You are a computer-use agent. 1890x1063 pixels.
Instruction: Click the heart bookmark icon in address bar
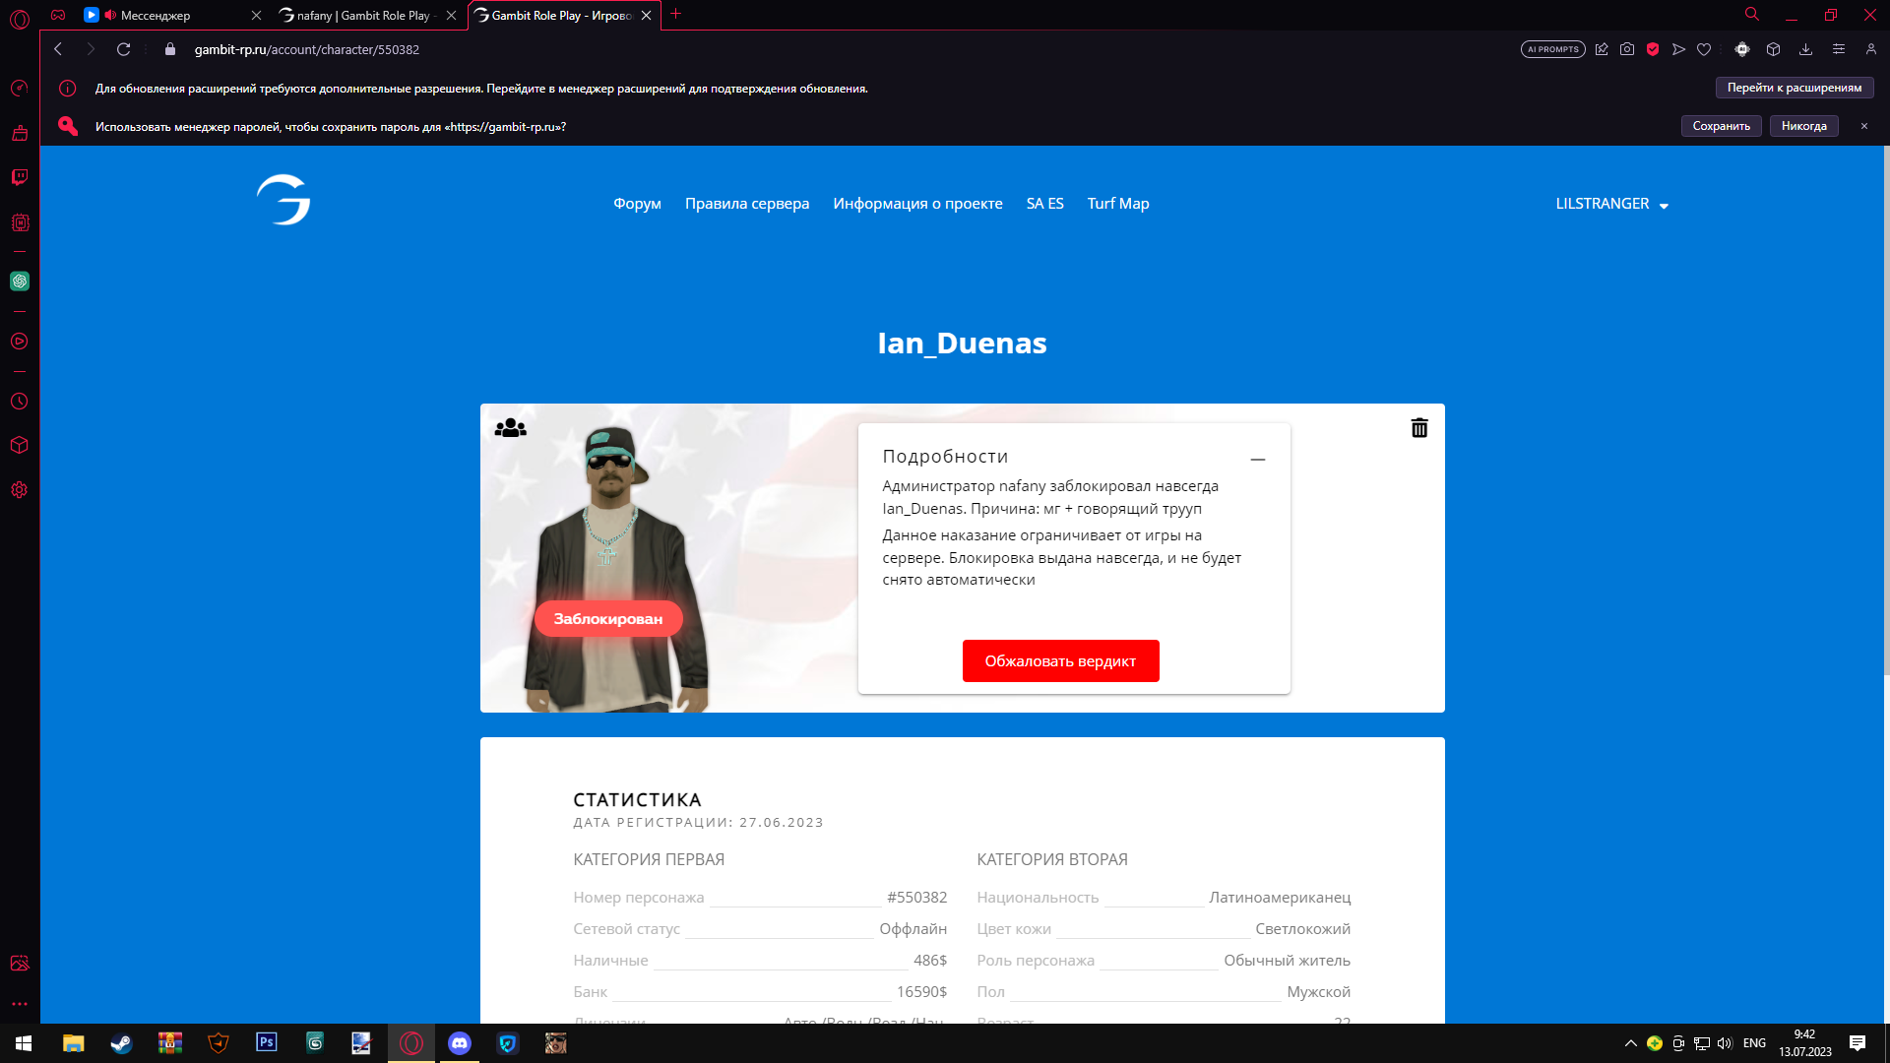click(x=1704, y=49)
